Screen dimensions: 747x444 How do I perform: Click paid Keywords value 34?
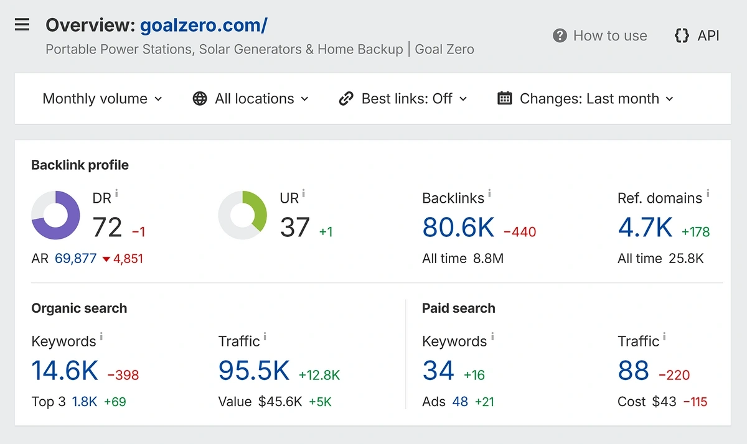click(438, 371)
